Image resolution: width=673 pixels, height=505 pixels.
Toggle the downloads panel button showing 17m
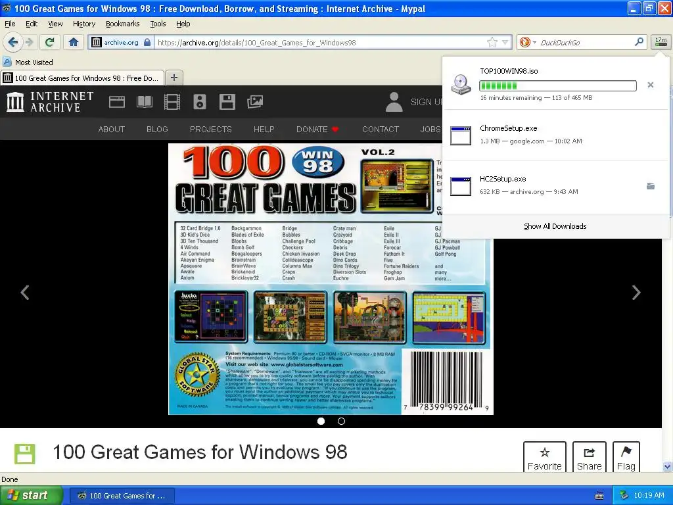coord(661,42)
